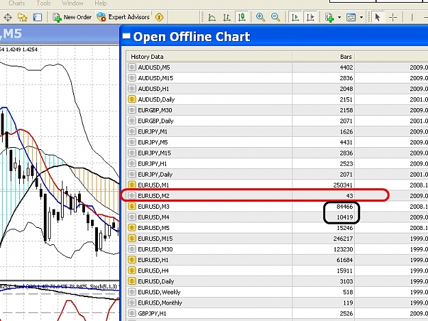Viewport: 428px width, 321px height.
Task: Open the Charts menu
Action: [x=16, y=3]
